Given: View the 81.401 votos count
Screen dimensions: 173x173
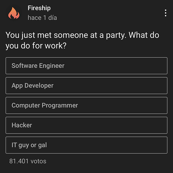Looking at the screenshot, I should pyautogui.click(x=28, y=161).
